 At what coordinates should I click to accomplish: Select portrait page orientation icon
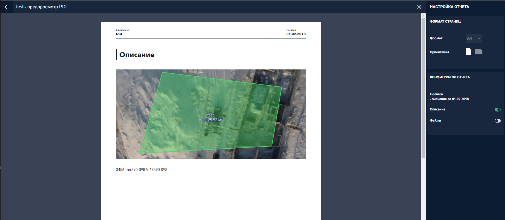point(468,52)
